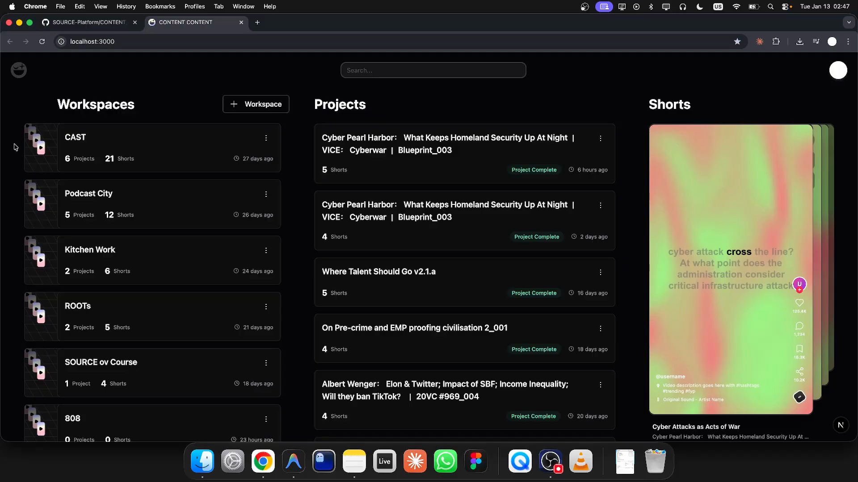Open WhatsApp from the dock
Viewport: 858px width, 482px height.
446,461
